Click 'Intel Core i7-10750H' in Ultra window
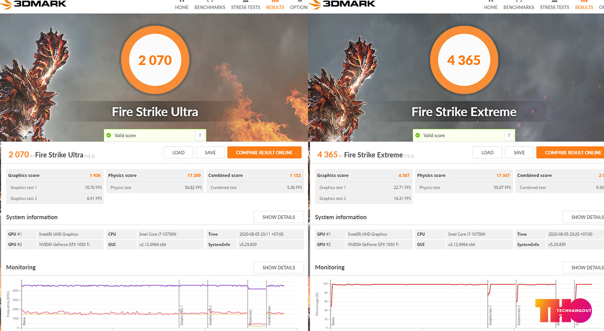 [x=158, y=234]
